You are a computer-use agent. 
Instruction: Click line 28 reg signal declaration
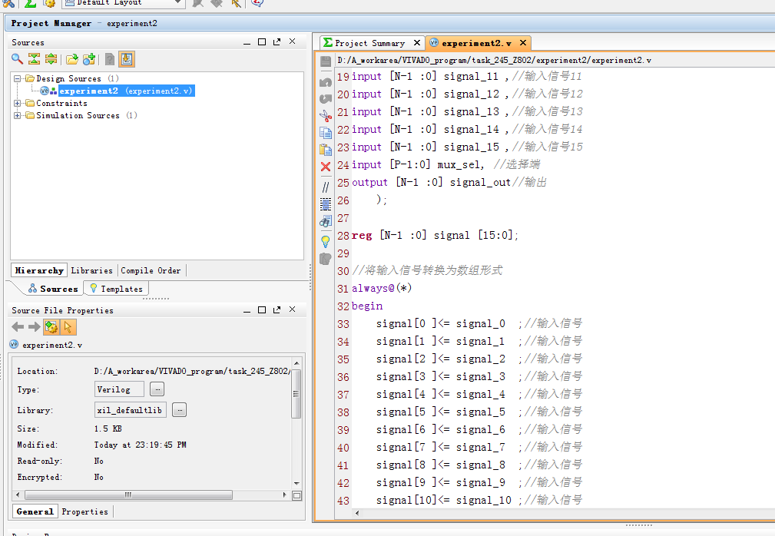(435, 236)
